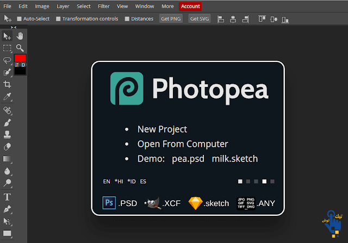Click the Move tool icon in options bar
This screenshot has height=243, width=348.
click(x=8, y=18)
